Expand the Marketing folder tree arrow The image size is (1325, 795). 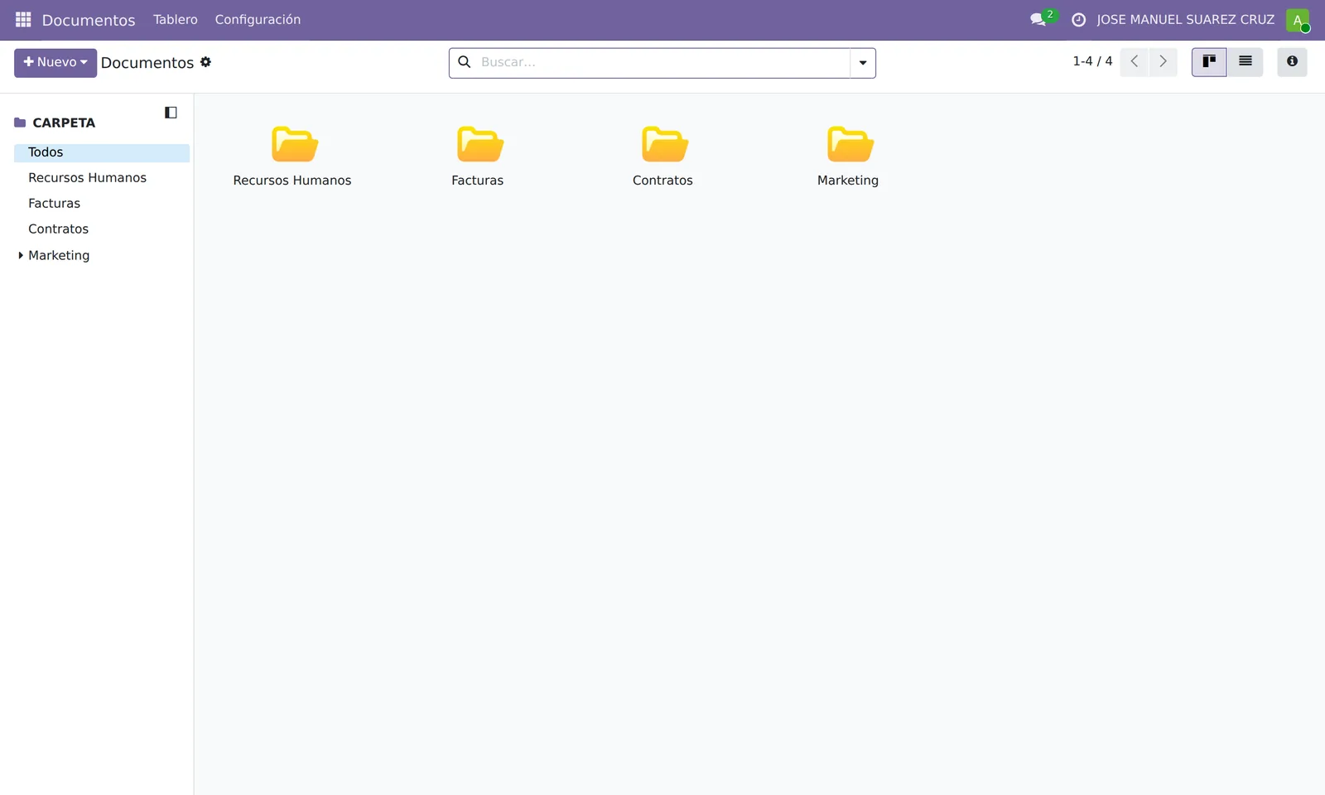point(21,255)
